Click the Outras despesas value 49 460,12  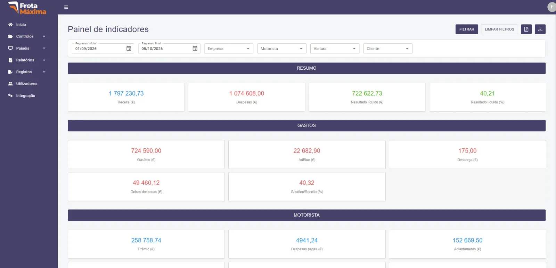point(146,183)
